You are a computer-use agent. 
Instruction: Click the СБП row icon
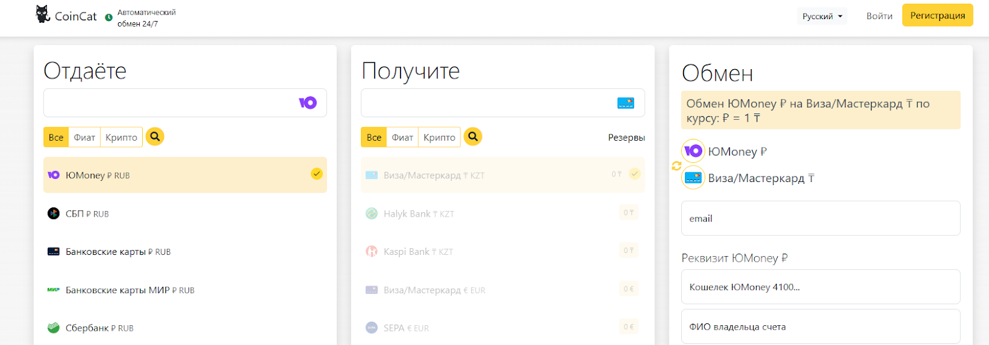coord(54,214)
